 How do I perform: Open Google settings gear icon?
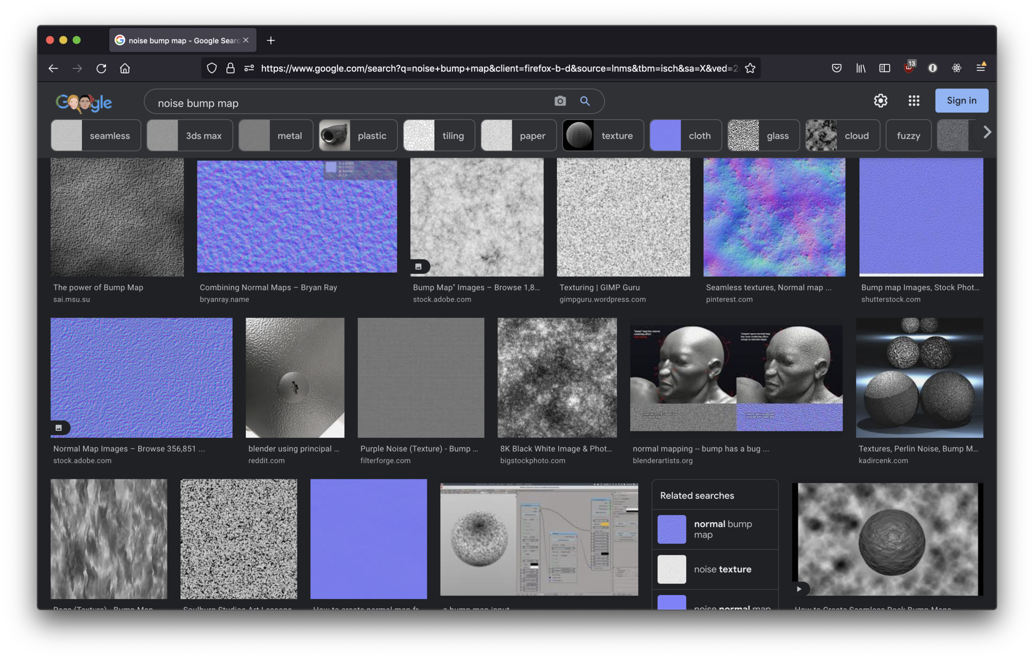(880, 101)
